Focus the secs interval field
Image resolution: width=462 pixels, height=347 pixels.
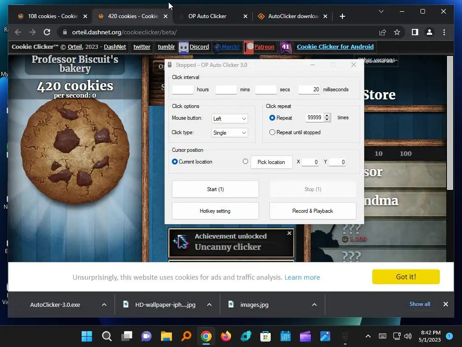tap(265, 89)
